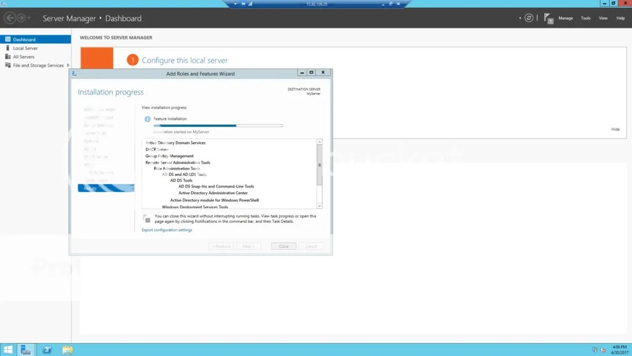Select the Results step in the wizard sidebar

[x=106, y=188]
